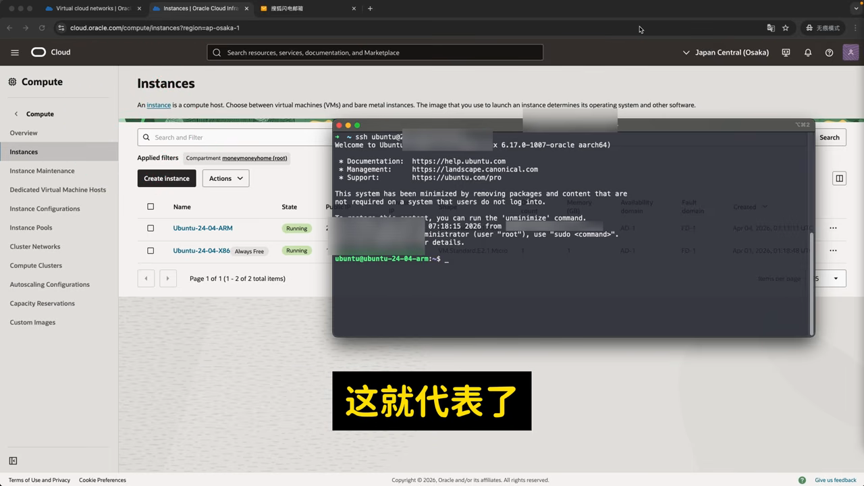The height and width of the screenshot is (486, 864).
Task: Open Instance Configurations in sidebar
Action: (45, 209)
